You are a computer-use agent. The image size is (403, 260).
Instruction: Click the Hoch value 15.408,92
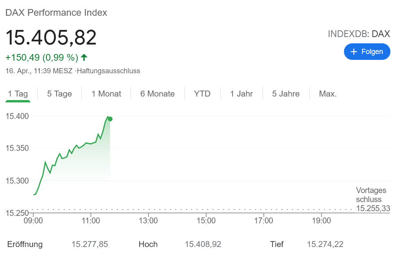[203, 244]
